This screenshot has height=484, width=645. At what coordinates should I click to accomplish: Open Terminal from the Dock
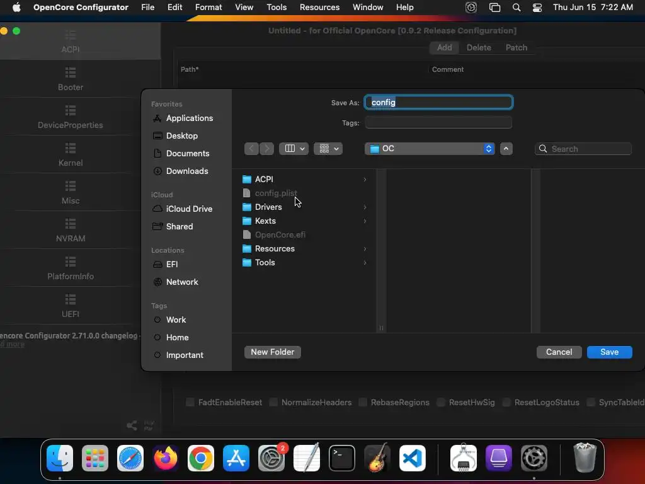[x=342, y=458]
